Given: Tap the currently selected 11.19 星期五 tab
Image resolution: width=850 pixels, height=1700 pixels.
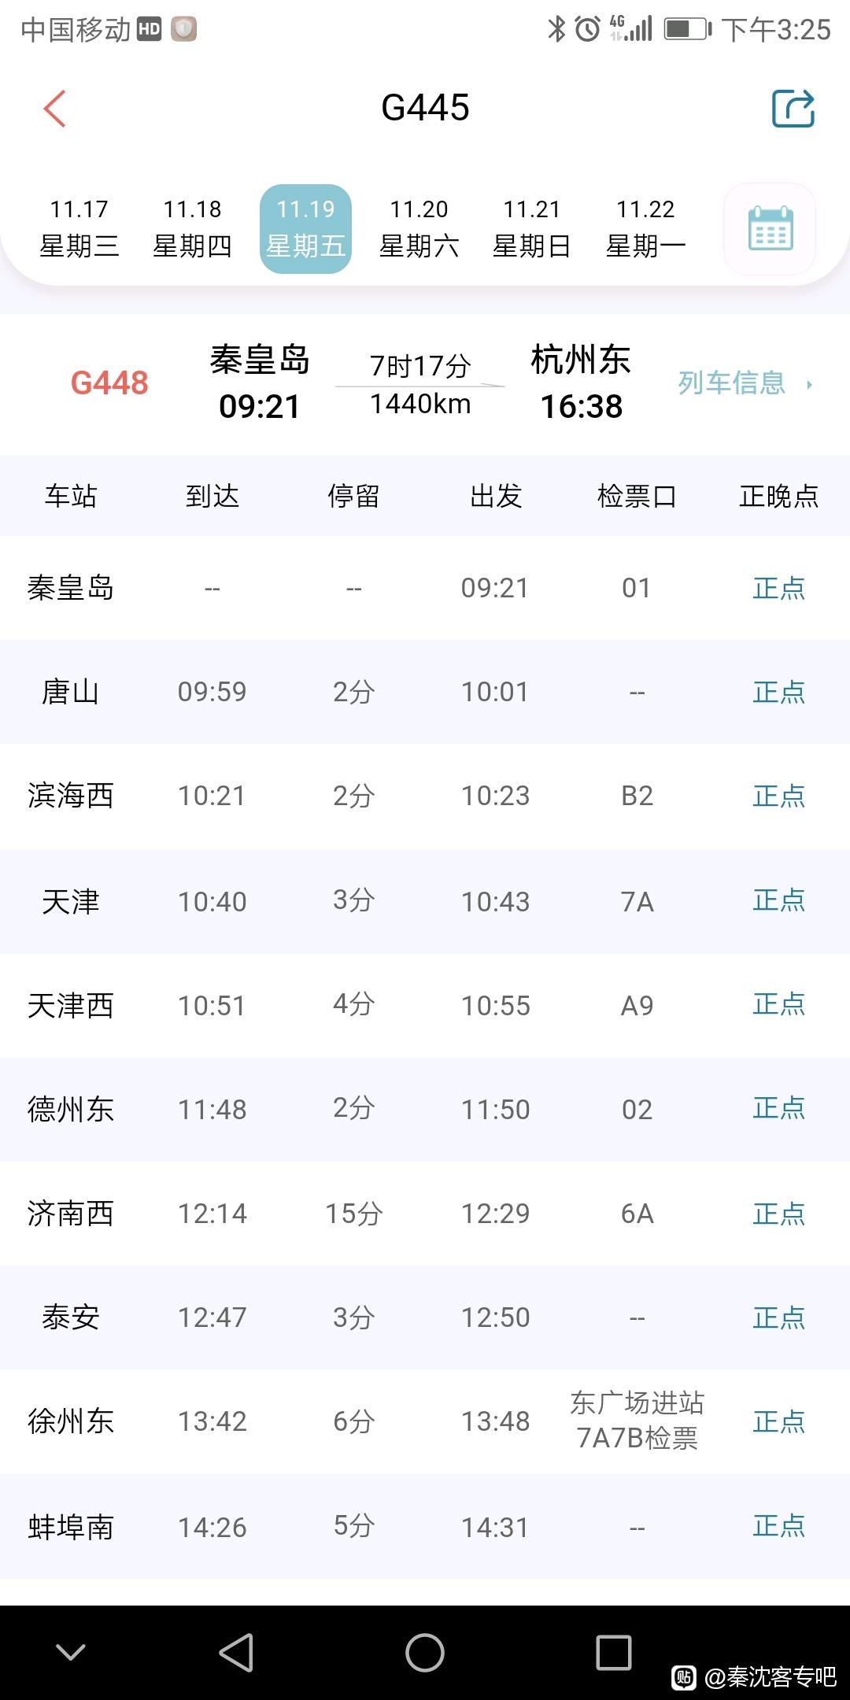Looking at the screenshot, I should point(305,229).
